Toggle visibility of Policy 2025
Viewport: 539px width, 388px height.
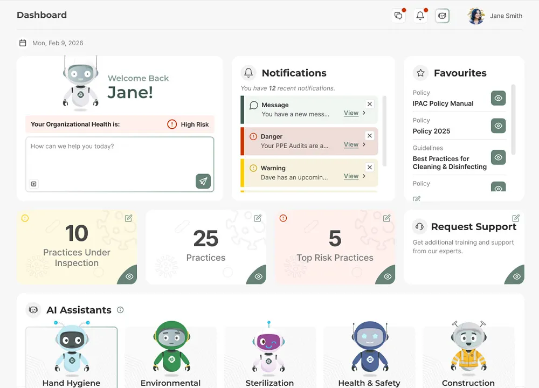498,126
